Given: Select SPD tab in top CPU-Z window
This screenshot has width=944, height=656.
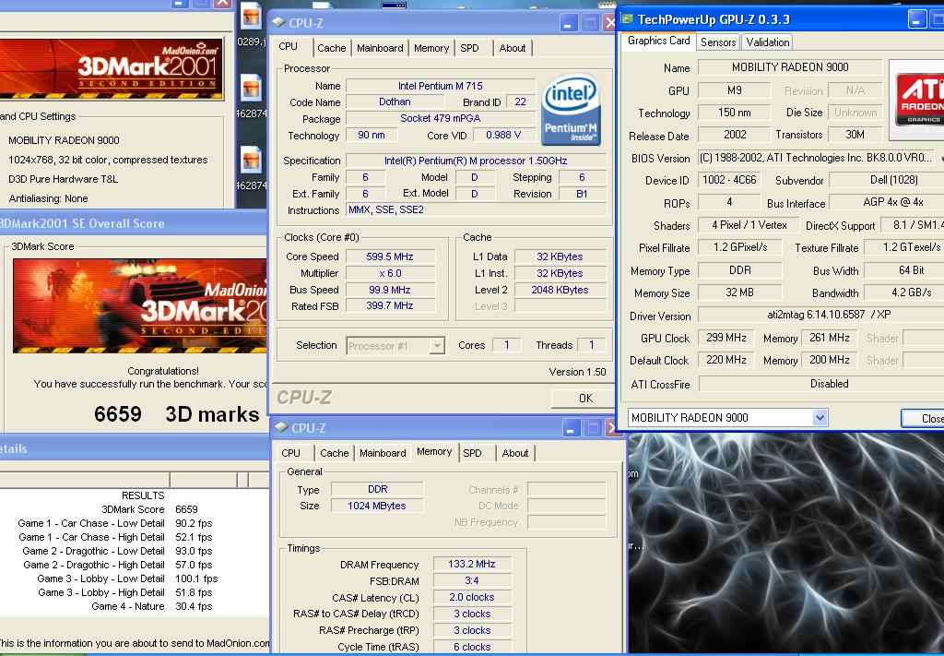Looking at the screenshot, I should (469, 48).
